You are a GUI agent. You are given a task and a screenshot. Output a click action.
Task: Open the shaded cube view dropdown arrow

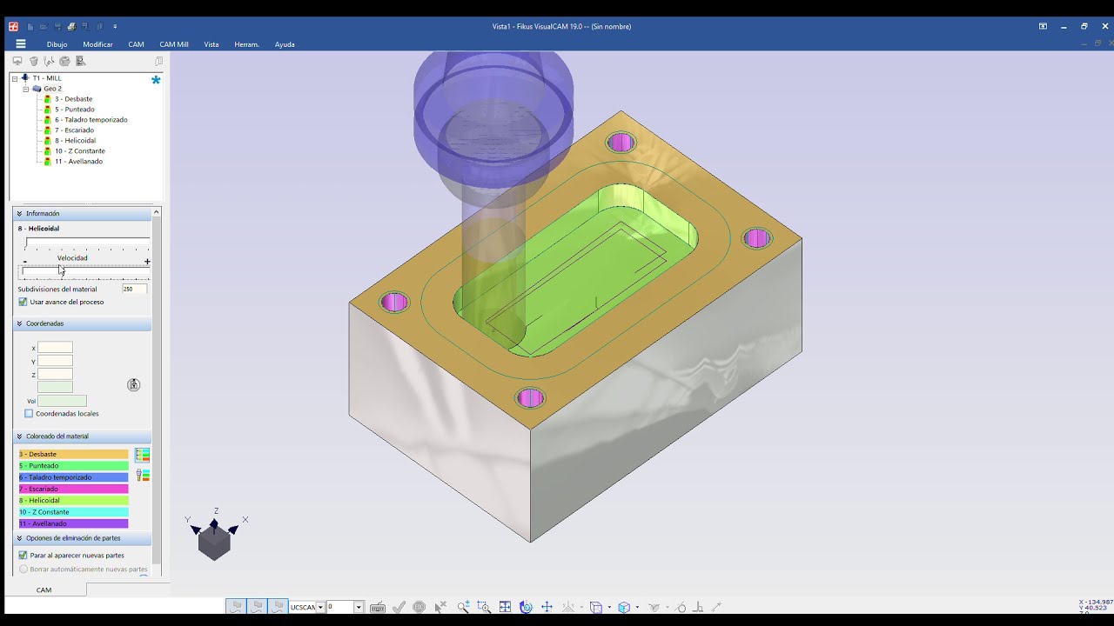click(x=637, y=607)
